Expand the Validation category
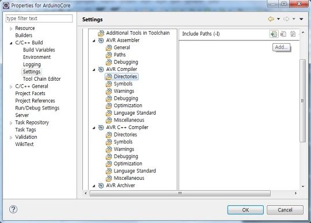Image resolution: width=311 pixels, height=223 pixels. click(x=11, y=138)
